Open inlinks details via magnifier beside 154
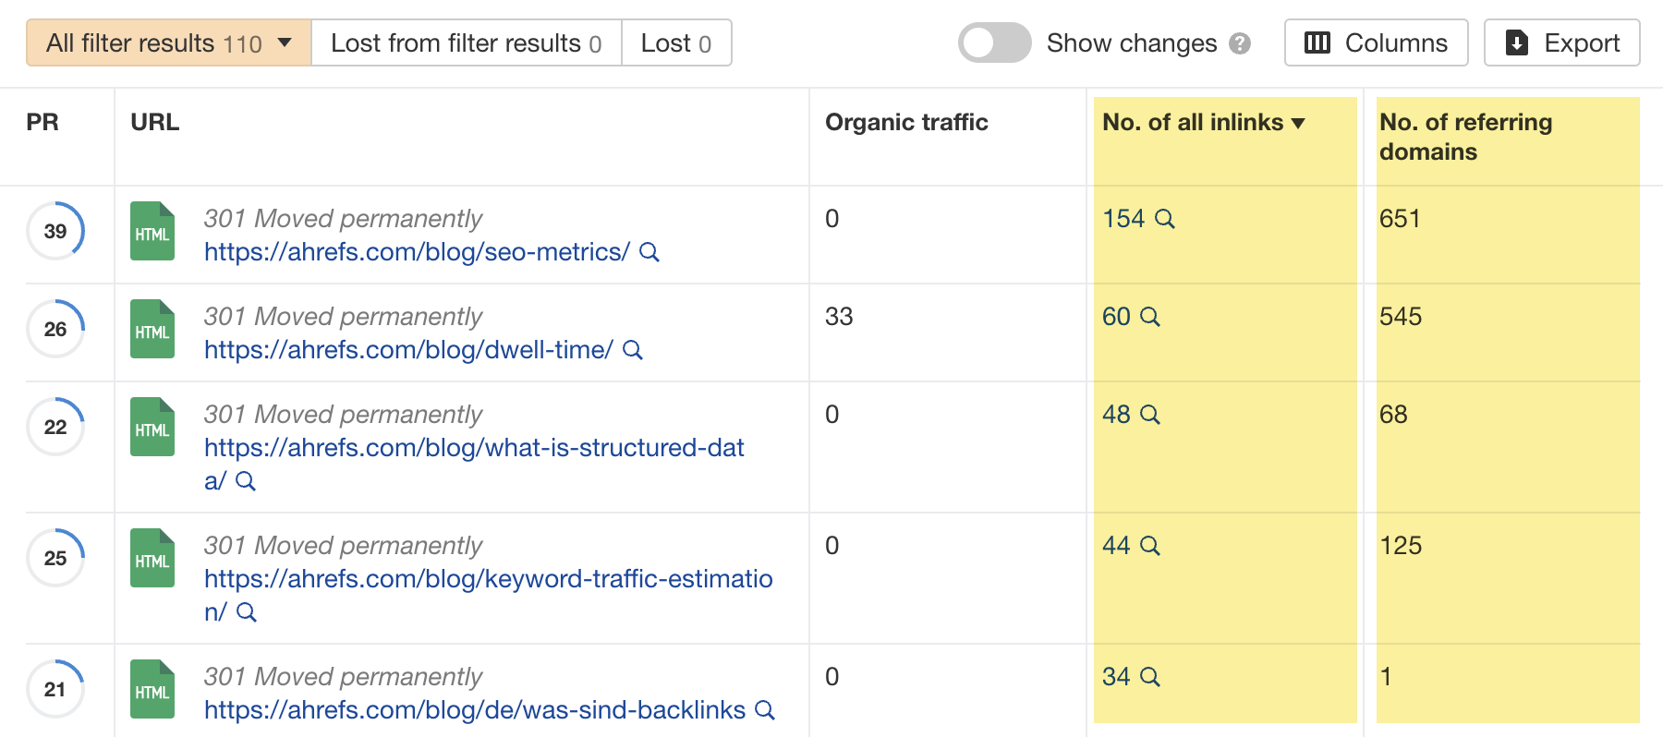 pos(1167,219)
